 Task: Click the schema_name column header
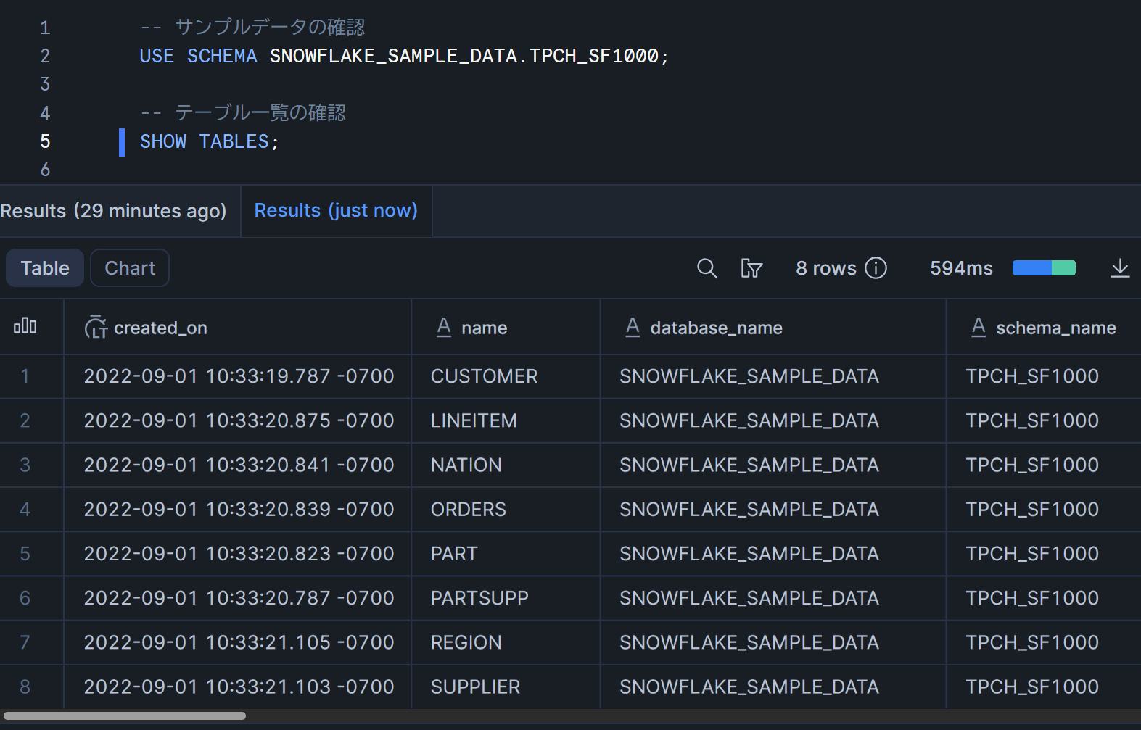point(1055,328)
